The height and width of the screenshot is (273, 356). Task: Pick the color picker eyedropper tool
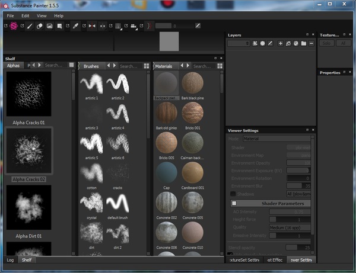coord(75,26)
